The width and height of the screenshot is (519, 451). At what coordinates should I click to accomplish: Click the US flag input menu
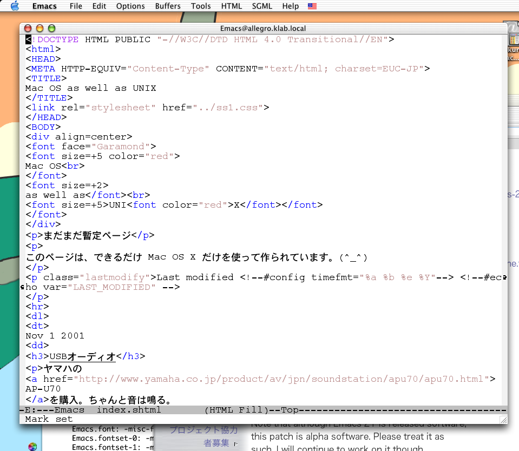point(312,6)
